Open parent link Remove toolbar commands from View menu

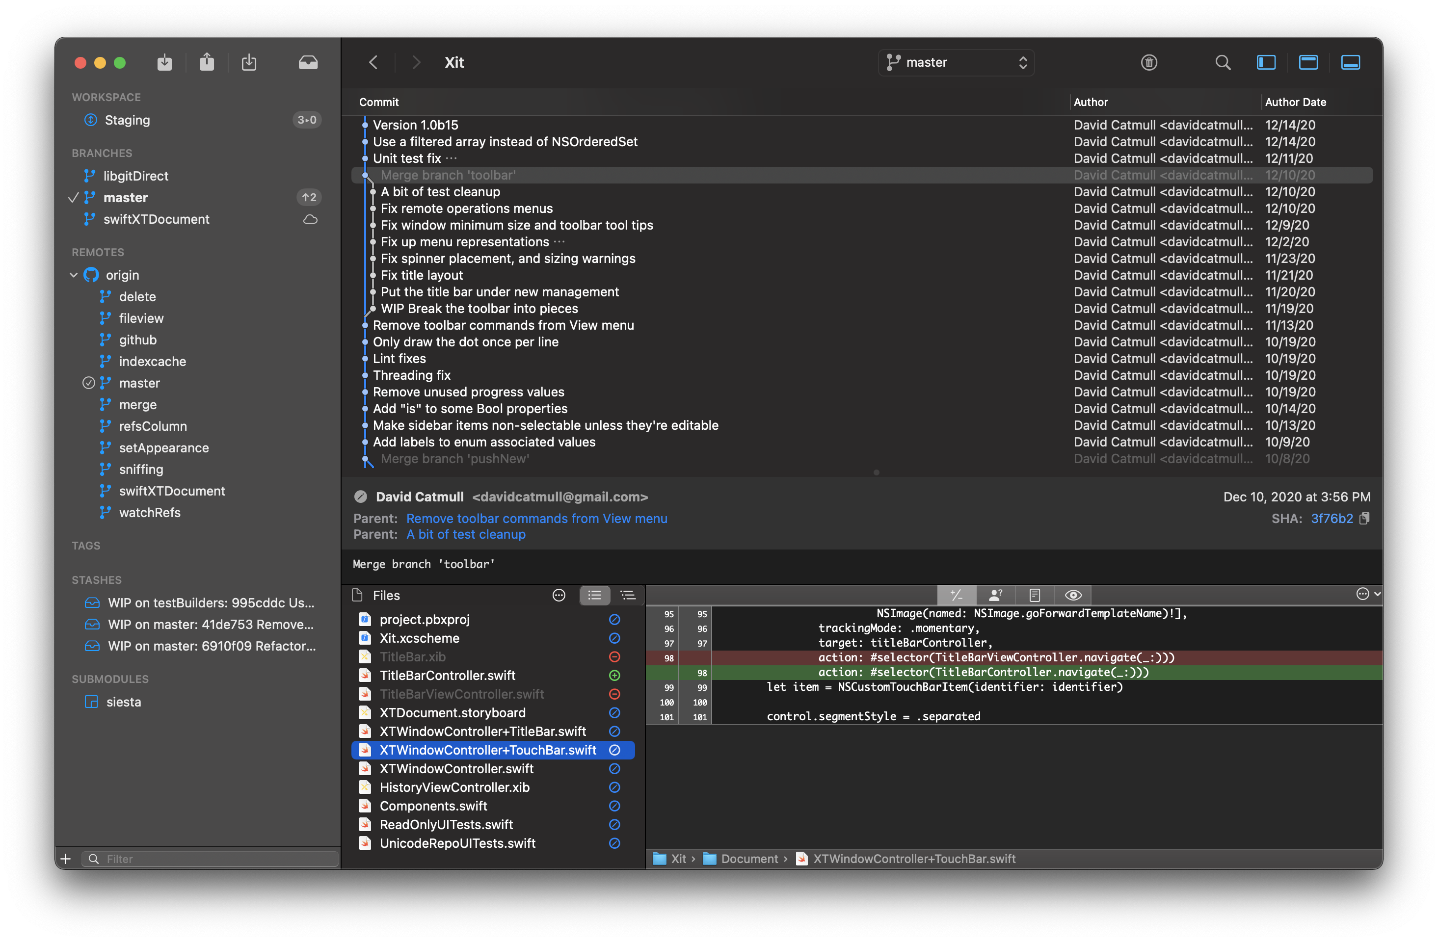click(536, 519)
